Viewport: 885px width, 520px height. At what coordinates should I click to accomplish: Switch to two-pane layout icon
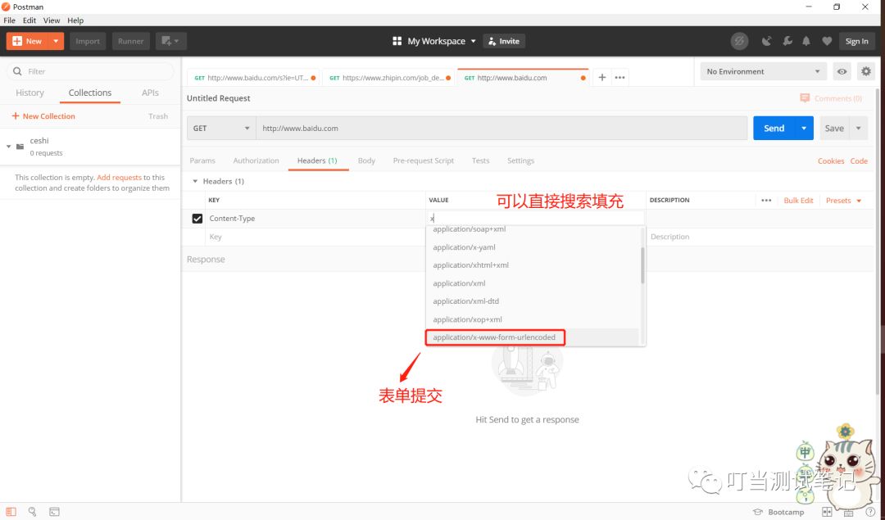click(x=827, y=512)
